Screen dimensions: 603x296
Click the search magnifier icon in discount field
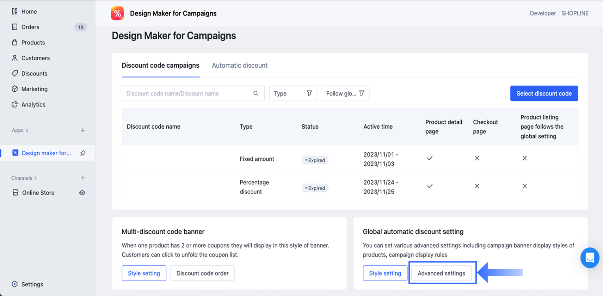(x=256, y=93)
